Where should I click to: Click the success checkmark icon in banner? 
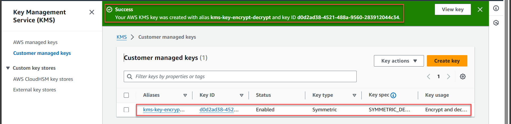point(109,10)
